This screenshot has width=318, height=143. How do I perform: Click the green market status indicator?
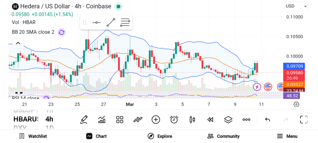(118, 6)
